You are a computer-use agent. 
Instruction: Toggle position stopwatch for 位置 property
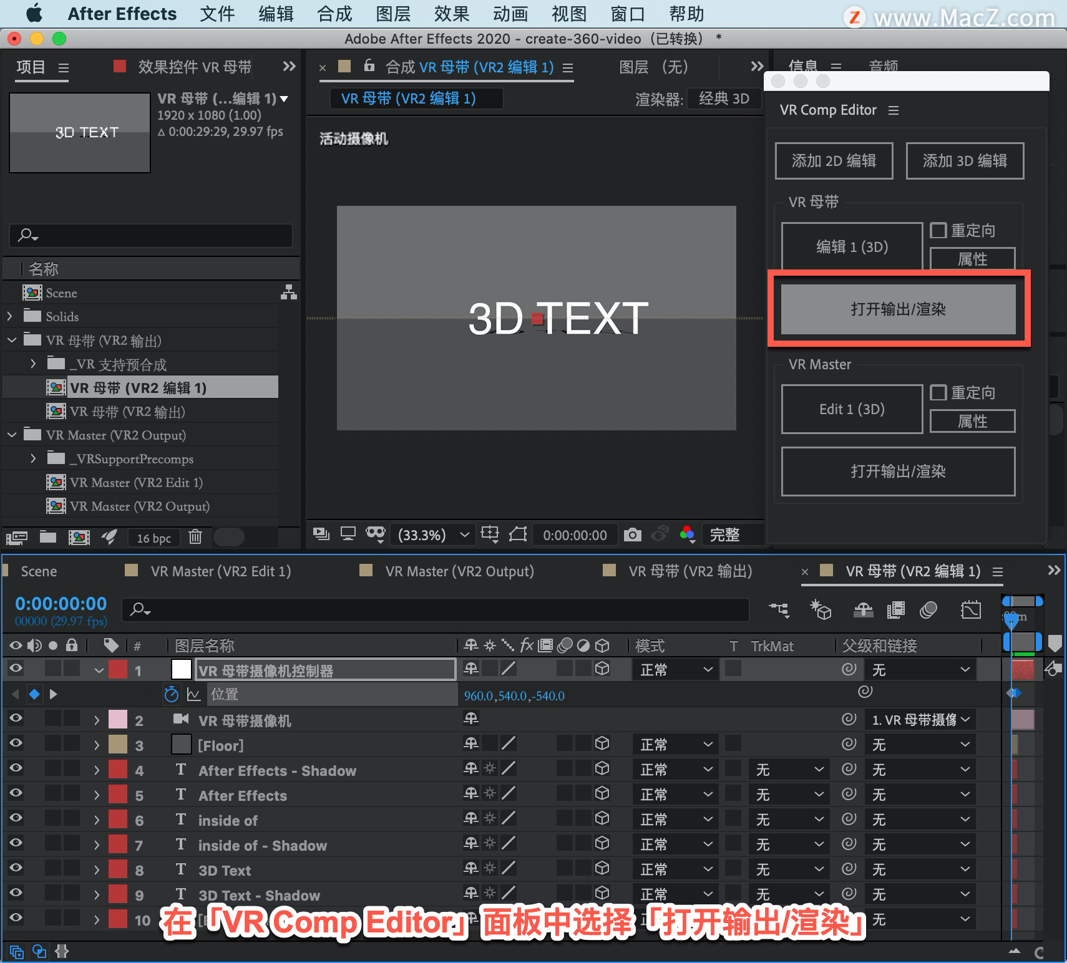(x=171, y=694)
